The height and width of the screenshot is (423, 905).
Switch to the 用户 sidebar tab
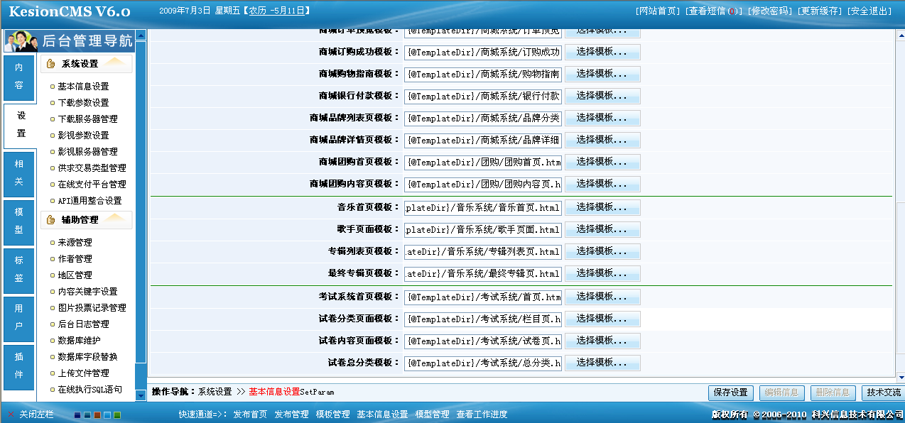coord(18,318)
